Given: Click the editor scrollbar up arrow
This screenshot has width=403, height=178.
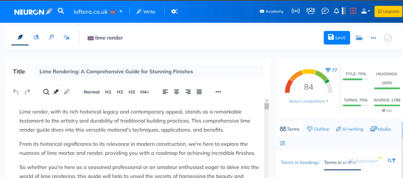Looking at the screenshot, I should click(x=266, y=100).
